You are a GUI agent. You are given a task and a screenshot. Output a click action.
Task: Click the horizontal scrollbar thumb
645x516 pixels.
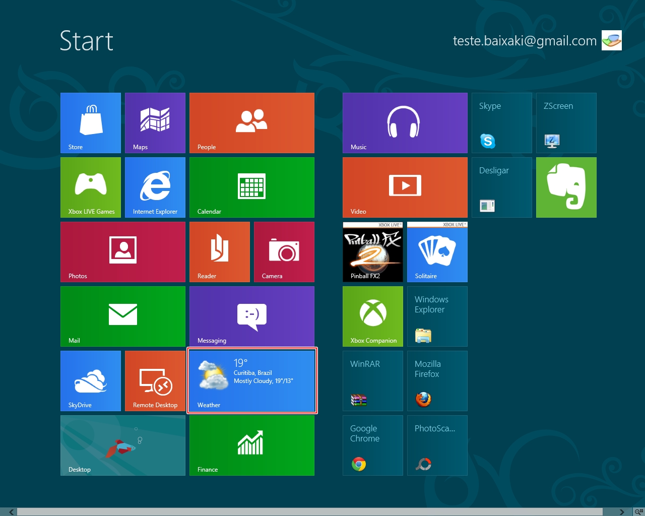(x=310, y=512)
